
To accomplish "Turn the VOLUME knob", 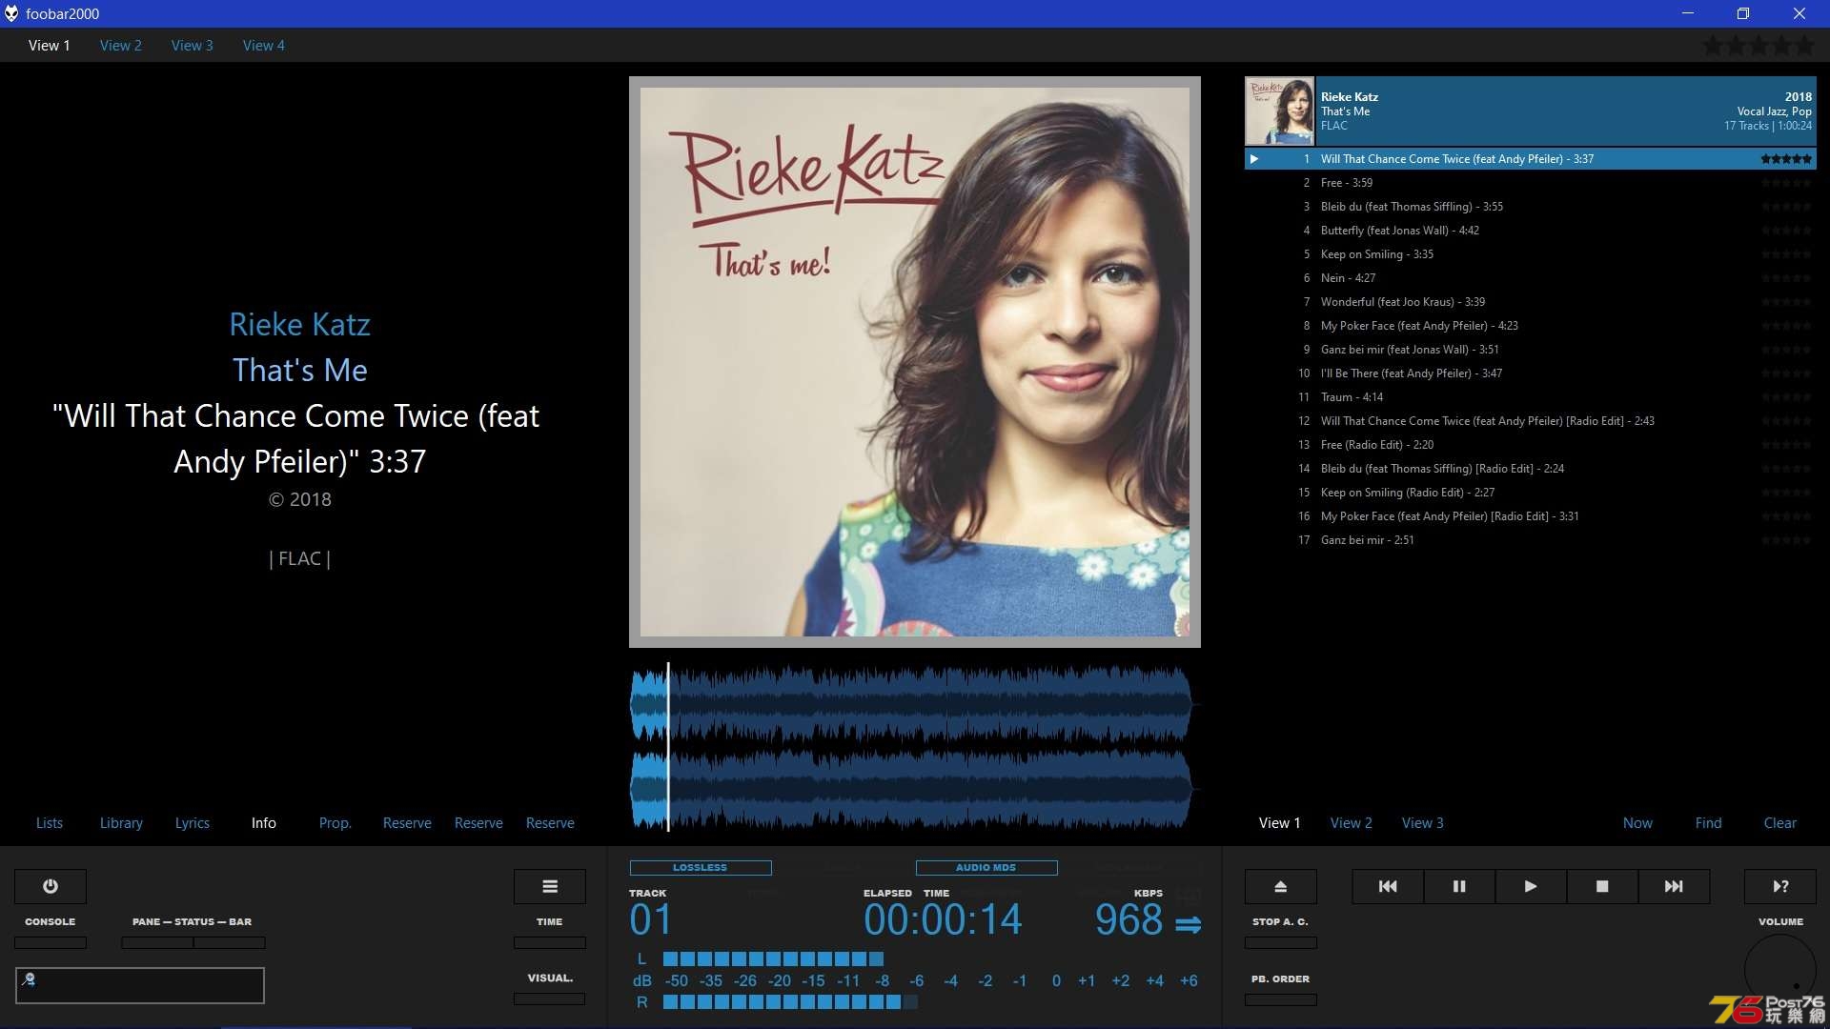I will pos(1780,970).
